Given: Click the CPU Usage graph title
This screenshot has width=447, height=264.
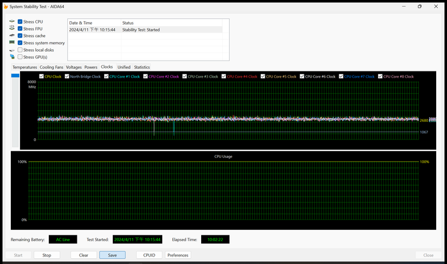Looking at the screenshot, I should pos(223,157).
